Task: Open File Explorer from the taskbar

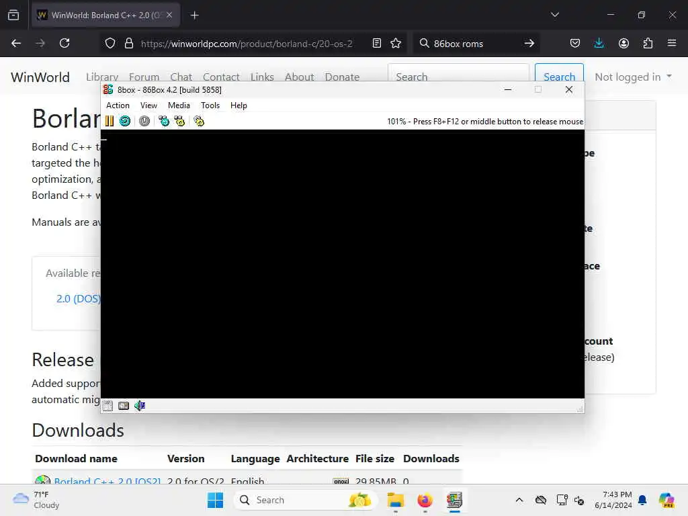Action: point(395,500)
